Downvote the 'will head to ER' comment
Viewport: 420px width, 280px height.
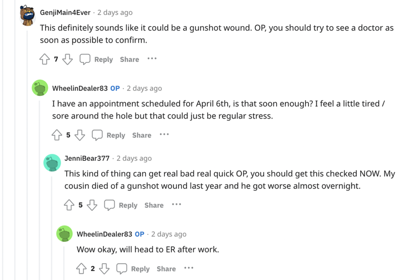[104, 269]
